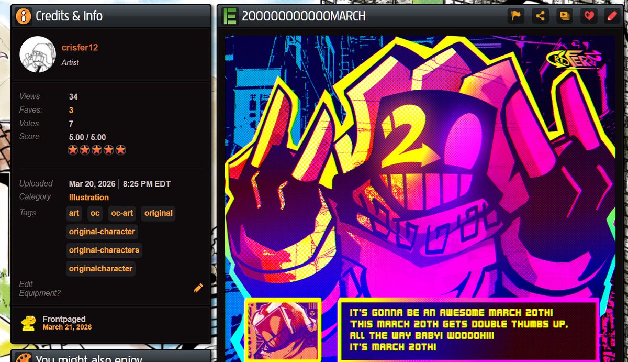Click the Views count 34
Viewport: 628px width, 362px height.
73,97
